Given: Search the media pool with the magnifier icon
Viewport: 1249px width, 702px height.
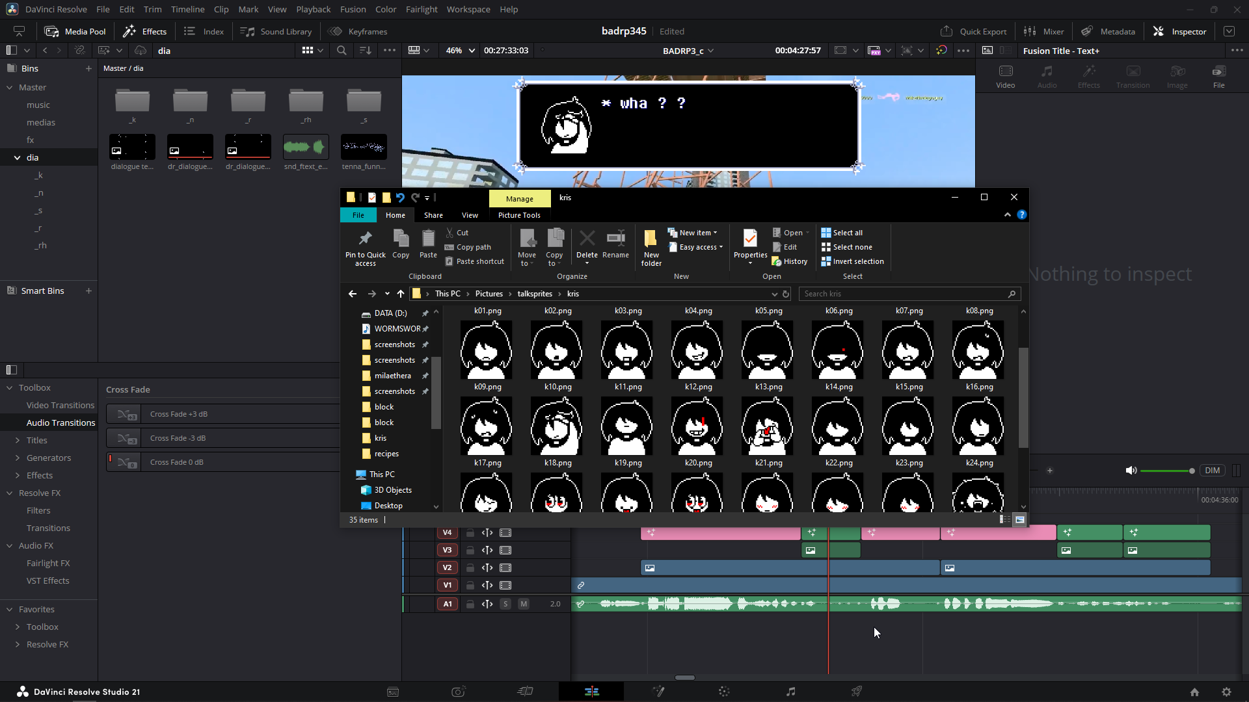Looking at the screenshot, I should tap(342, 50).
